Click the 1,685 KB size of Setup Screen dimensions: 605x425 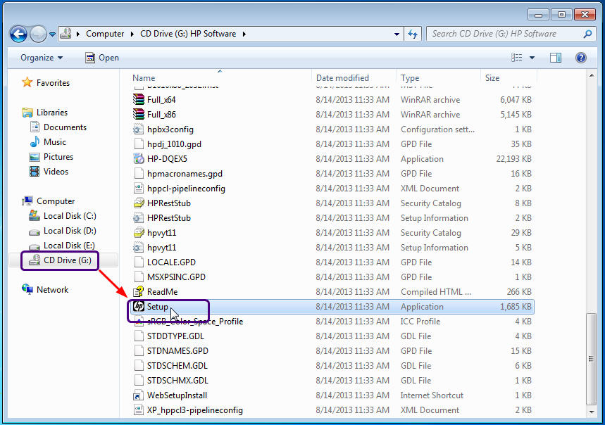pos(516,307)
